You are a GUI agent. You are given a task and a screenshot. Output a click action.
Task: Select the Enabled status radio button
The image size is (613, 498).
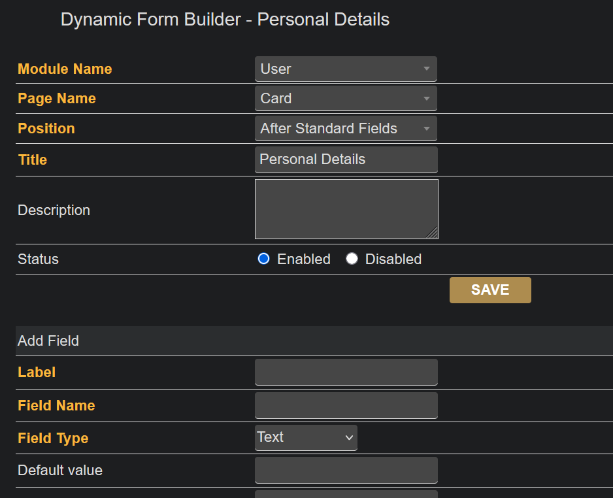click(x=264, y=259)
